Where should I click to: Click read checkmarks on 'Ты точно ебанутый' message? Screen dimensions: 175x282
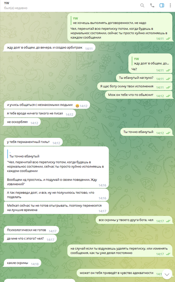coord(168,133)
